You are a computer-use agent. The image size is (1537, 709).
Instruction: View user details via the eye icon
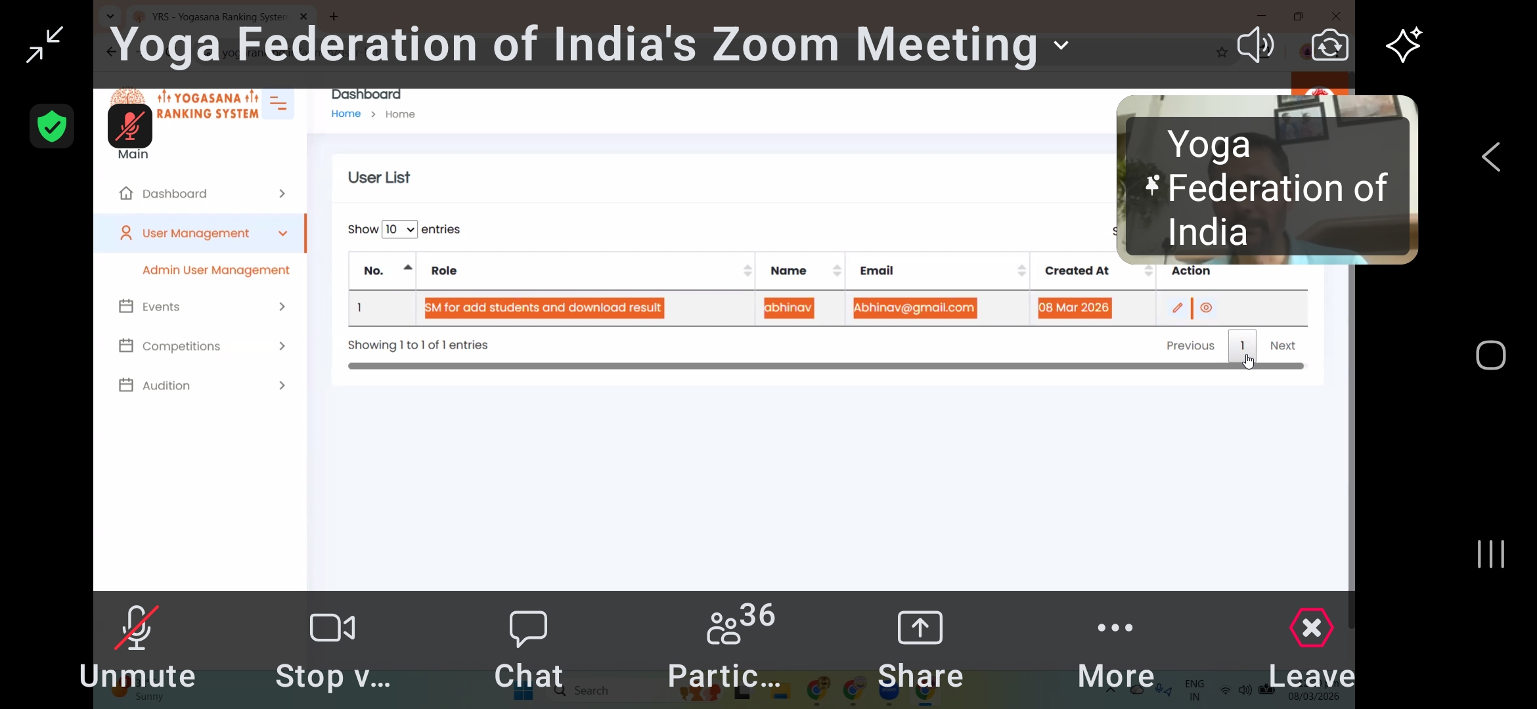(x=1207, y=308)
